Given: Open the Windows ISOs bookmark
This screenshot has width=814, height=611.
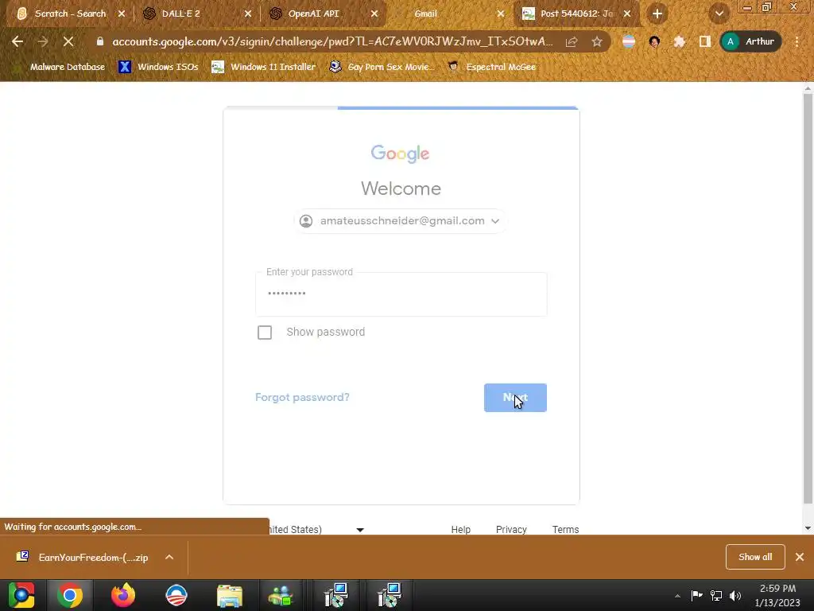Looking at the screenshot, I should coord(158,67).
